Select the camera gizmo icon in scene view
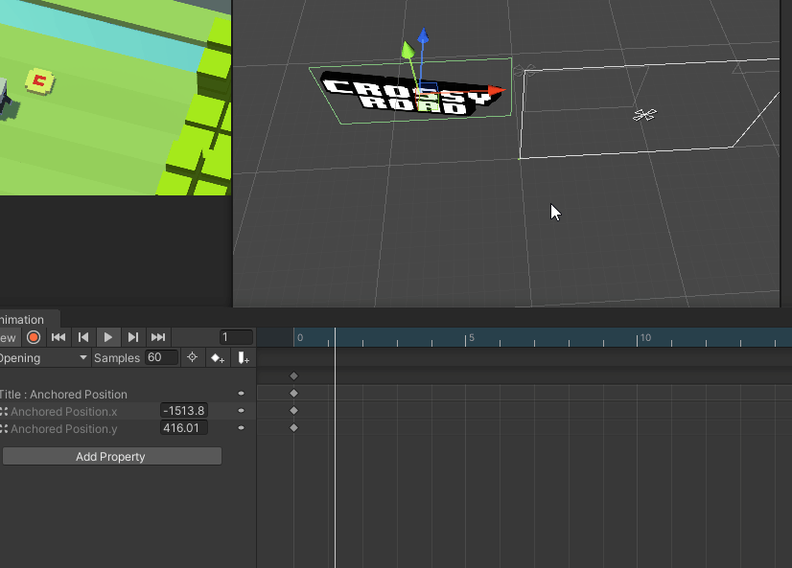The image size is (792, 568). (644, 115)
